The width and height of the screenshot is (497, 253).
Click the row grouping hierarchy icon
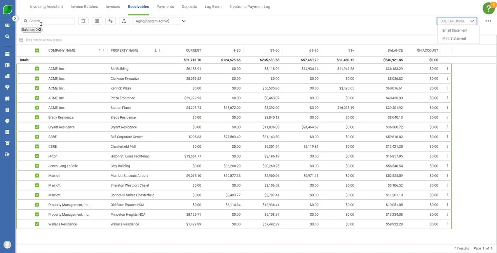(x=124, y=21)
